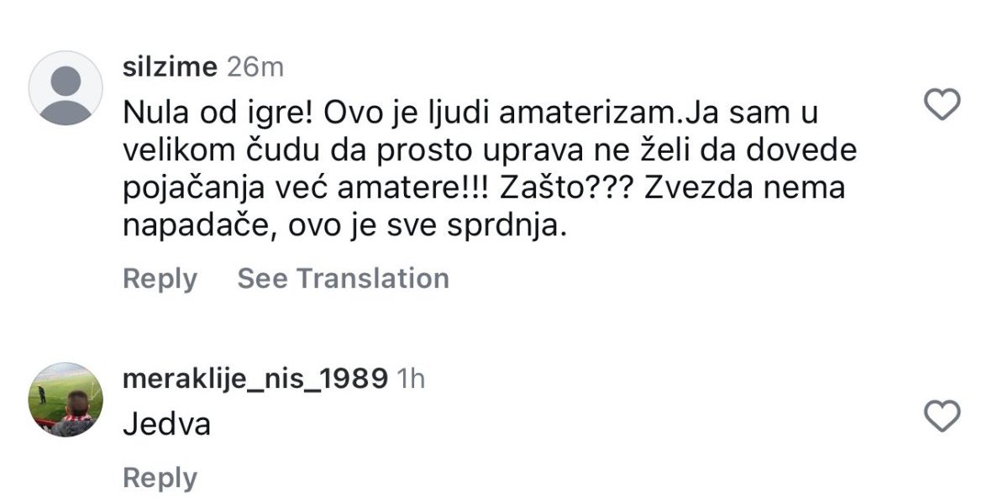Click the 1h timestamp
The height and width of the screenshot is (504, 1008).
pyautogui.click(x=411, y=380)
